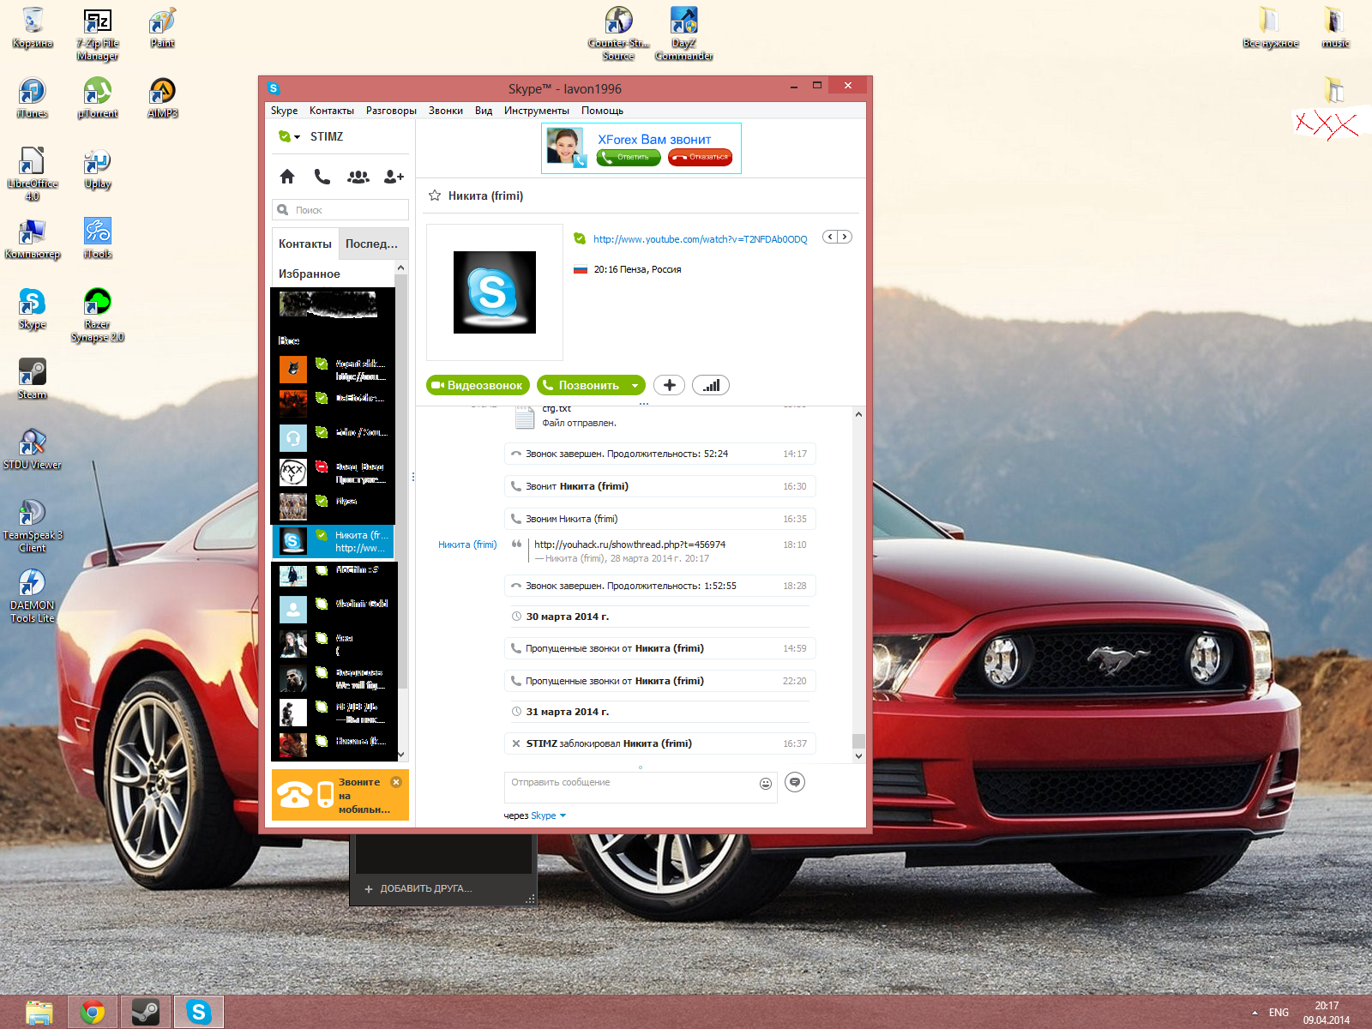Image resolution: width=1372 pixels, height=1029 pixels.
Task: Click the create group icon
Action: click(x=358, y=177)
